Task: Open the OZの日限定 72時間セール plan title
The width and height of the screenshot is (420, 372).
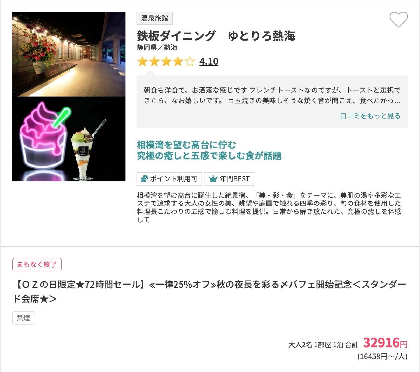Action: (x=209, y=292)
